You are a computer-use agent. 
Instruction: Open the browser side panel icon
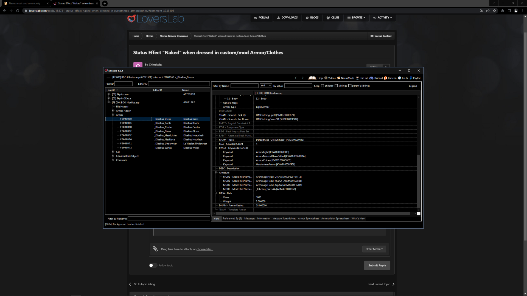click(509, 11)
